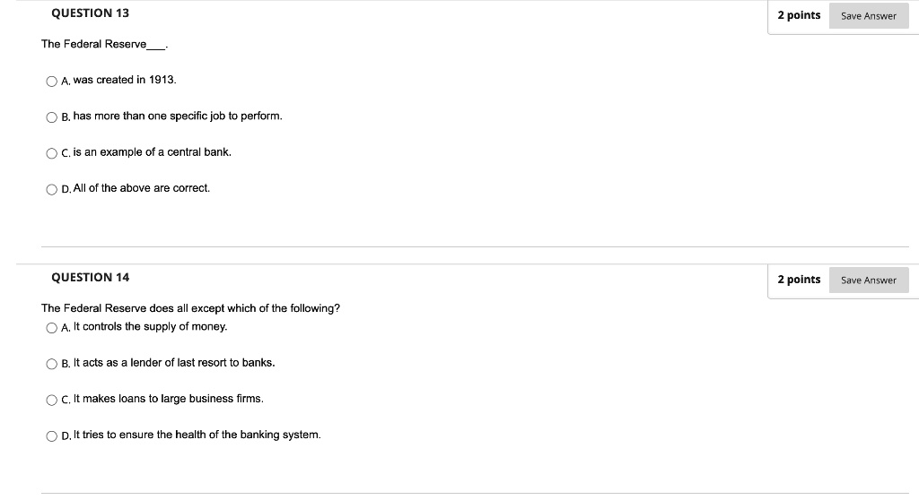Select 'loans to large business firms' radio

(x=52, y=400)
